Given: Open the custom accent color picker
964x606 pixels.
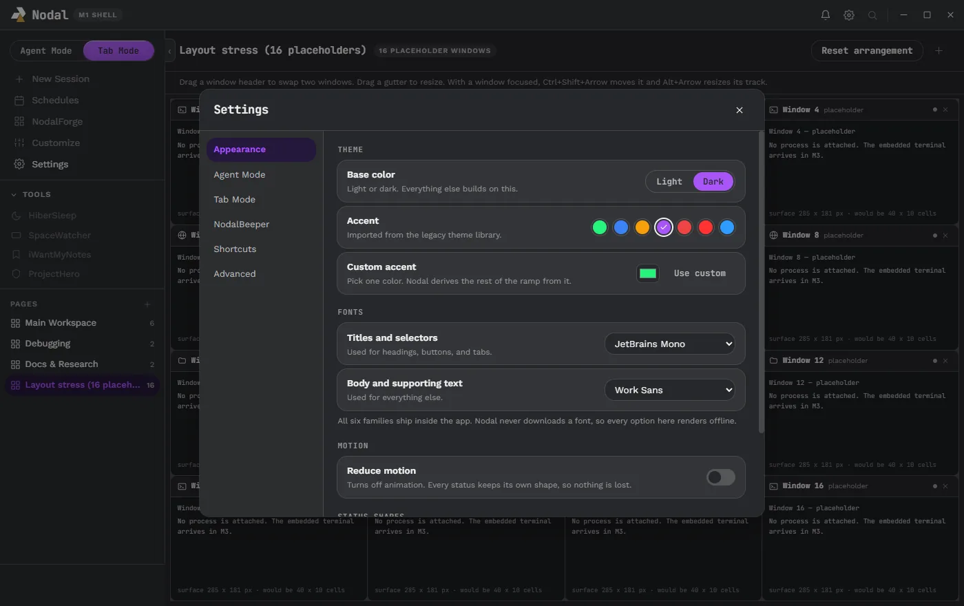Looking at the screenshot, I should pyautogui.click(x=648, y=273).
